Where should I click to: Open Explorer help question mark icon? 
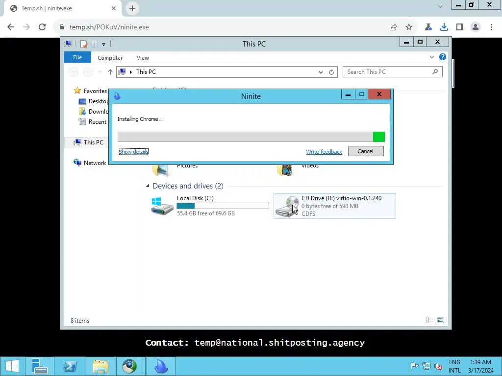443,57
